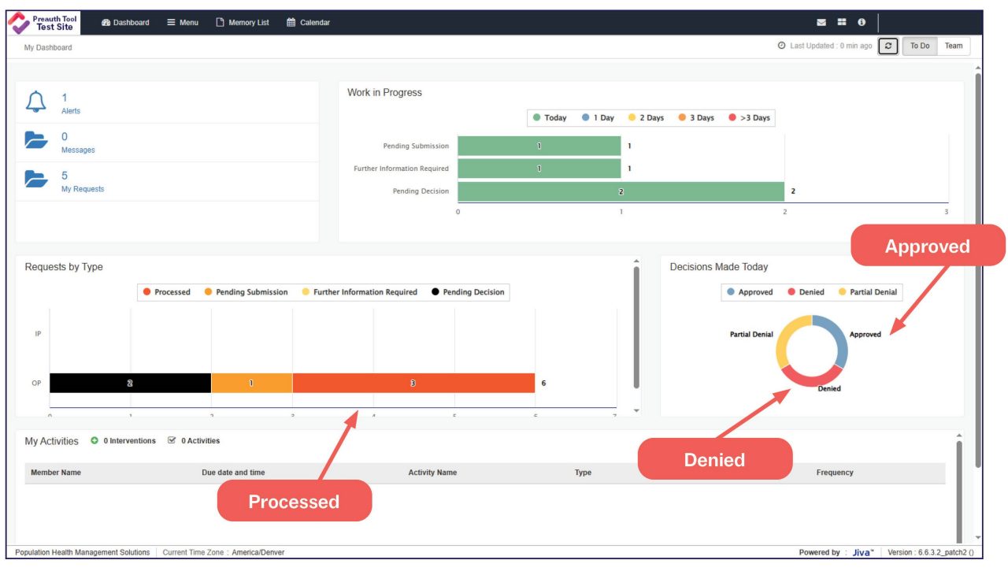Toggle Further Information Required legend entry
Viewport: 1008px width, 571px height.
coord(360,292)
